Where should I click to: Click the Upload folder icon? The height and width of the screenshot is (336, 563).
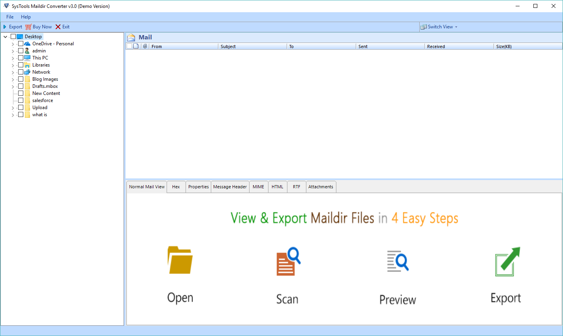tap(27, 108)
